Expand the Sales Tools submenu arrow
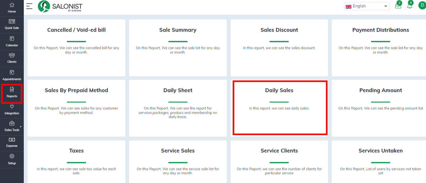Screen dimensions: 426x183 point(21,127)
